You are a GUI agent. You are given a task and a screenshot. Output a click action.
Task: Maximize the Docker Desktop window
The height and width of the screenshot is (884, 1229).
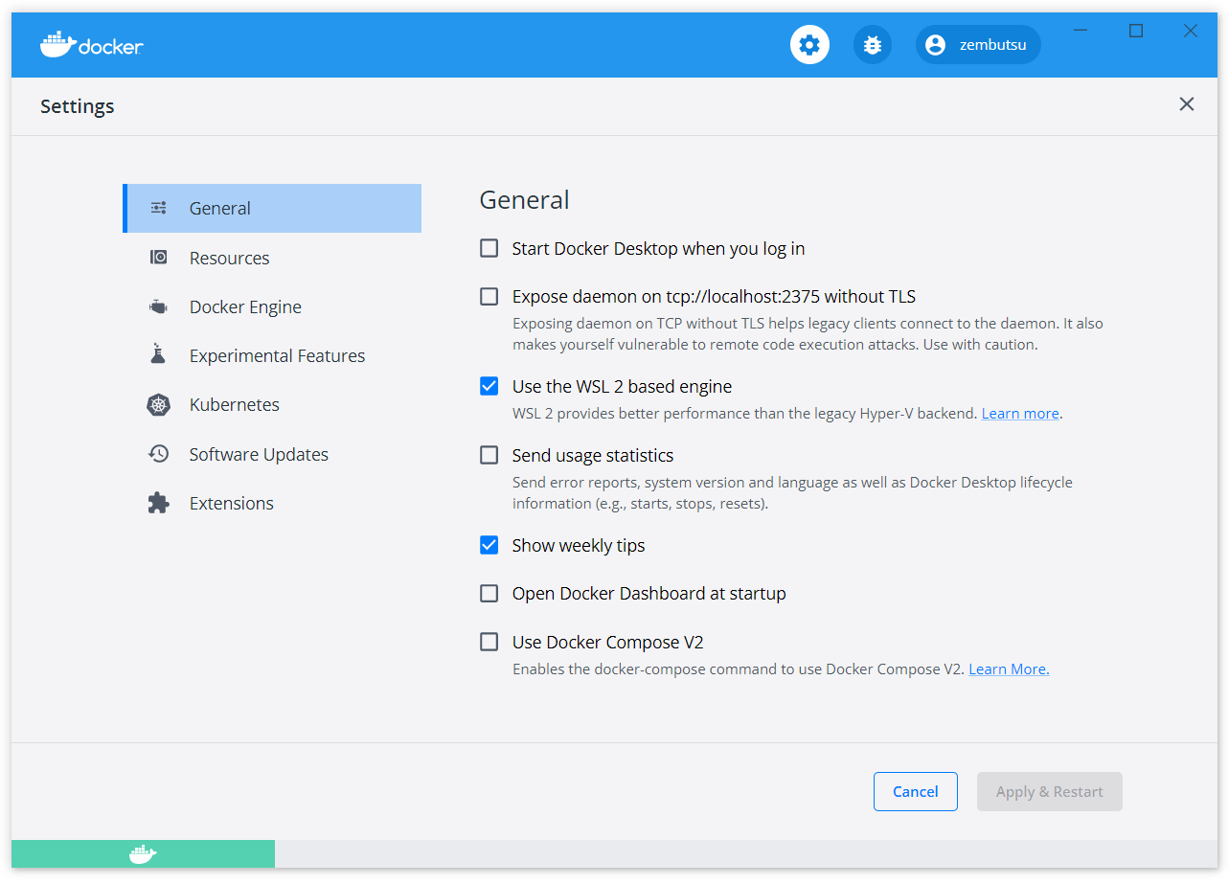tap(1136, 31)
